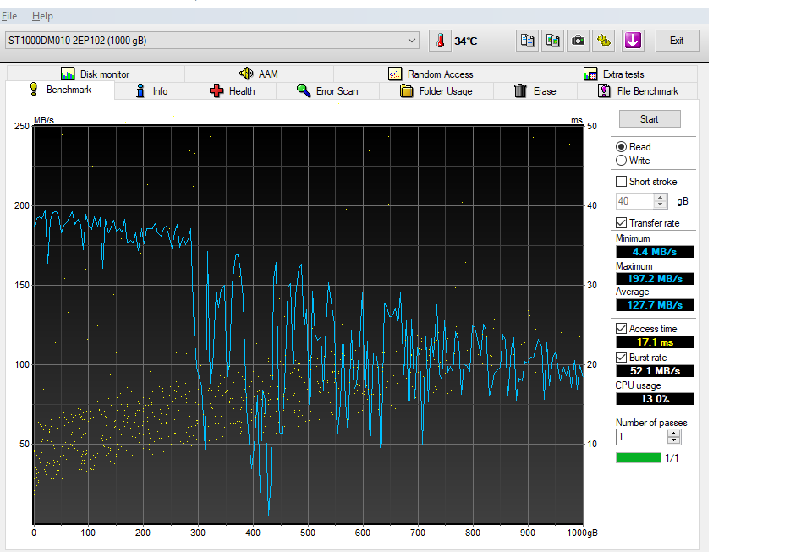
Task: Copy benchmark text to clipboard icon
Action: tap(527, 41)
